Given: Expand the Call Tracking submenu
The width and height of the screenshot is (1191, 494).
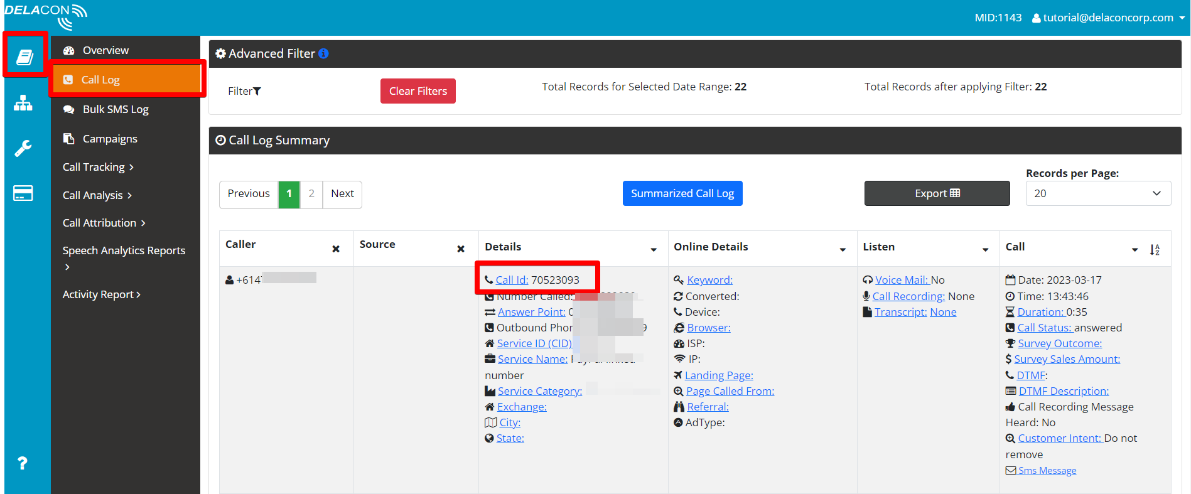Looking at the screenshot, I should point(98,167).
